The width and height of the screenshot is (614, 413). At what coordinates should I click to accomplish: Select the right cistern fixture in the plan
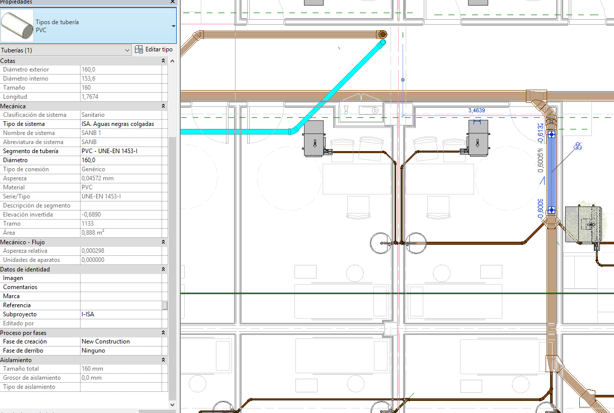click(477, 137)
